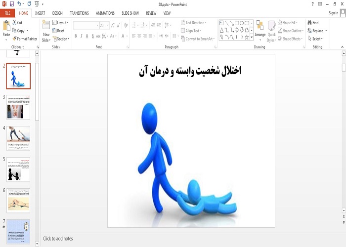Open Find with the binoculars icon
The width and height of the screenshot is (346, 247).
[x=309, y=23]
